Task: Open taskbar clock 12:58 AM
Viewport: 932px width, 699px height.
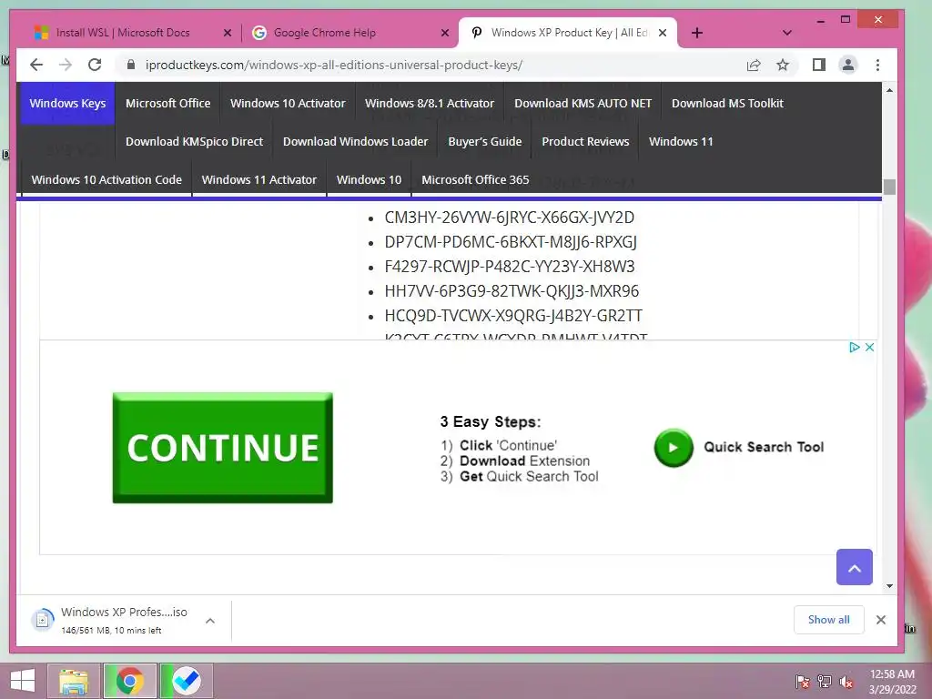Action: pyautogui.click(x=892, y=682)
